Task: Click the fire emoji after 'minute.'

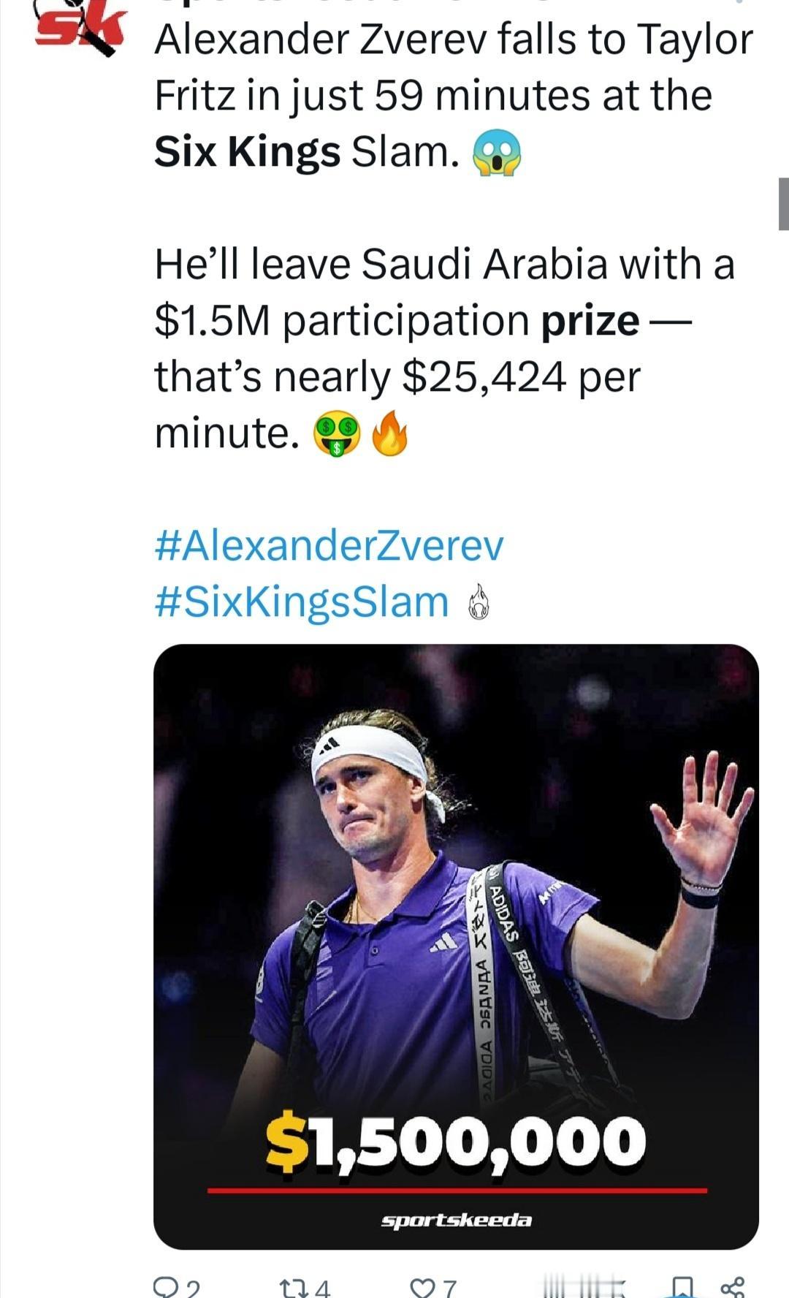Action: (389, 433)
